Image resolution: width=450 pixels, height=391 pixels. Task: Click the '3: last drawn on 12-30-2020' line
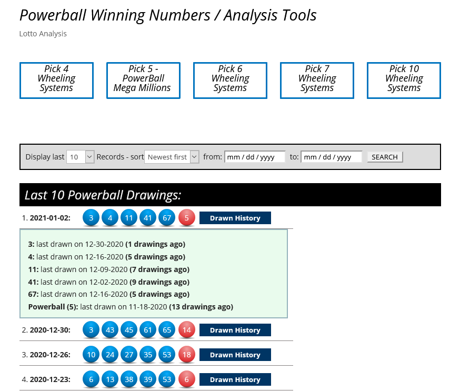click(x=107, y=244)
